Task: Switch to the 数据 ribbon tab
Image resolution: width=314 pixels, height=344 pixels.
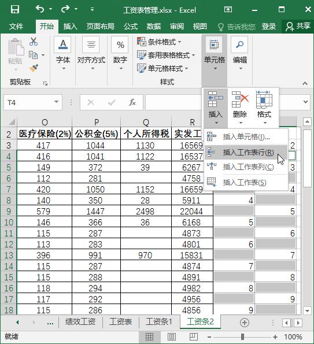Action: coord(154,27)
